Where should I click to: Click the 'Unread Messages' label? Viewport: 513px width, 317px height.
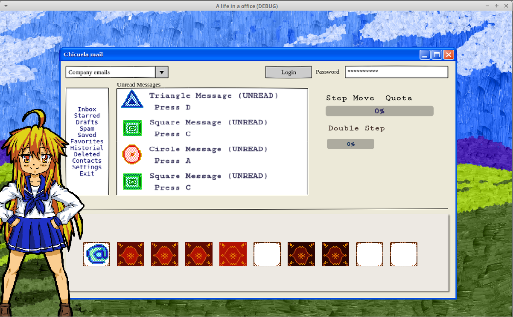pos(139,85)
